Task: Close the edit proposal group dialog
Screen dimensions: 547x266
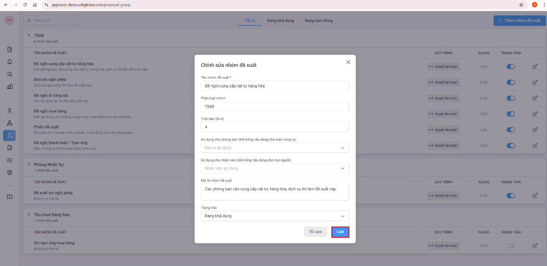Action: pyautogui.click(x=348, y=62)
